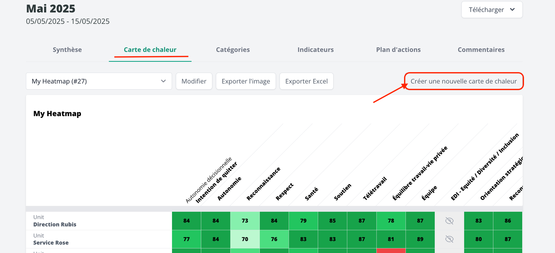Click Service Rose cell with value 89
555x253 pixels.
(x=420, y=239)
